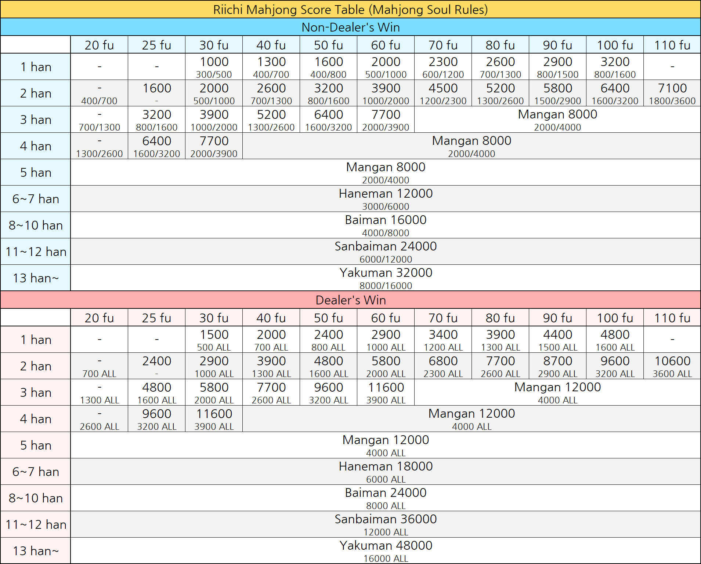Click the 6400 1600/3200 cell in 2 han row

click(x=615, y=93)
